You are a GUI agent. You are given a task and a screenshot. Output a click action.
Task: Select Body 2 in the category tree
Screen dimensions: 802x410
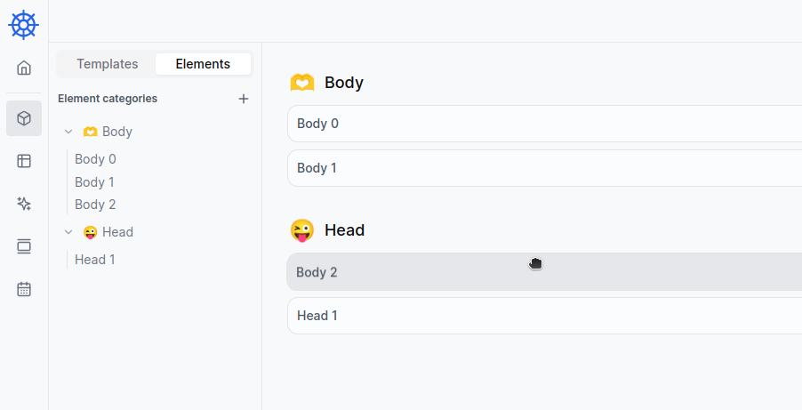coord(95,205)
